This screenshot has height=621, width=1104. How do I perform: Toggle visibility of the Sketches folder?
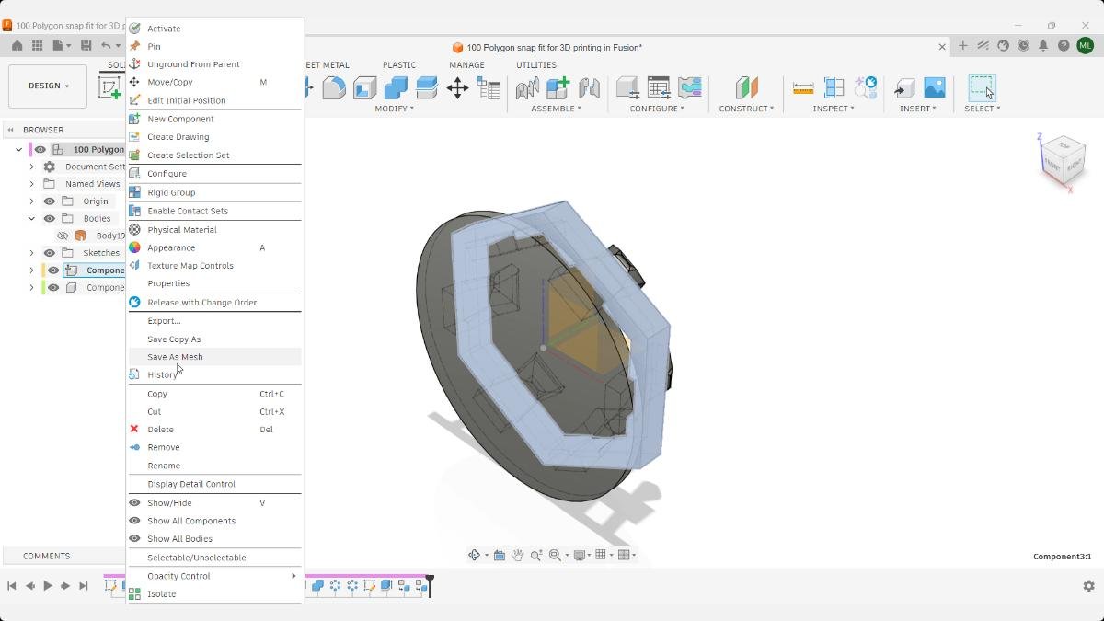50,252
